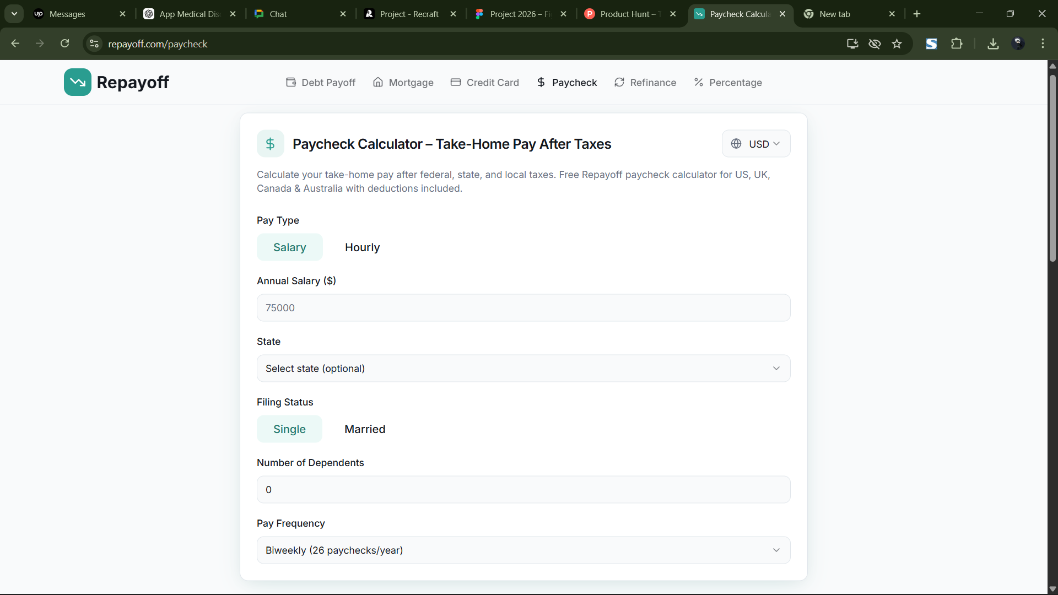Screen dimensions: 1058x595
Task: Open the Debt Payoff nav link
Action: point(321,83)
